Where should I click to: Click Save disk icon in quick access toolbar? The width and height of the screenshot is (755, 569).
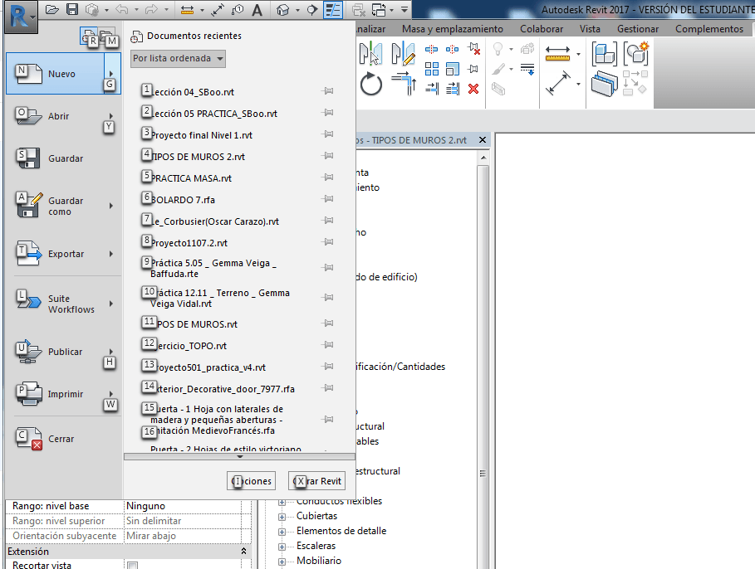click(72, 10)
